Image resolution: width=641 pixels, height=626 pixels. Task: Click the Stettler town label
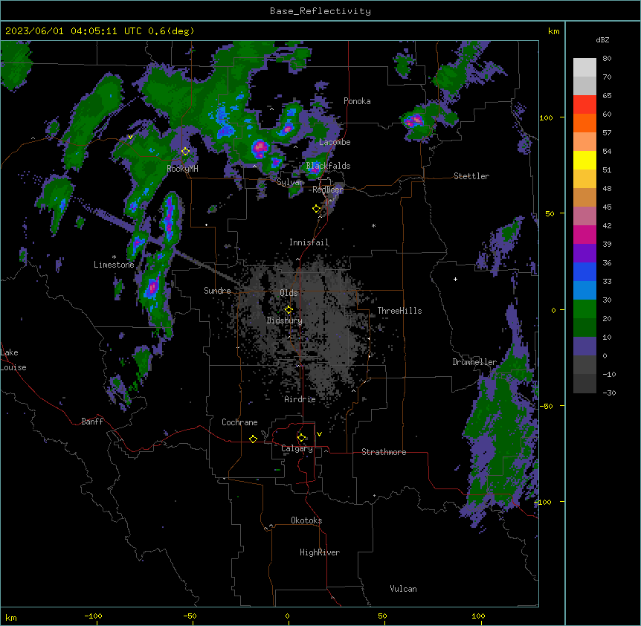coord(471,176)
